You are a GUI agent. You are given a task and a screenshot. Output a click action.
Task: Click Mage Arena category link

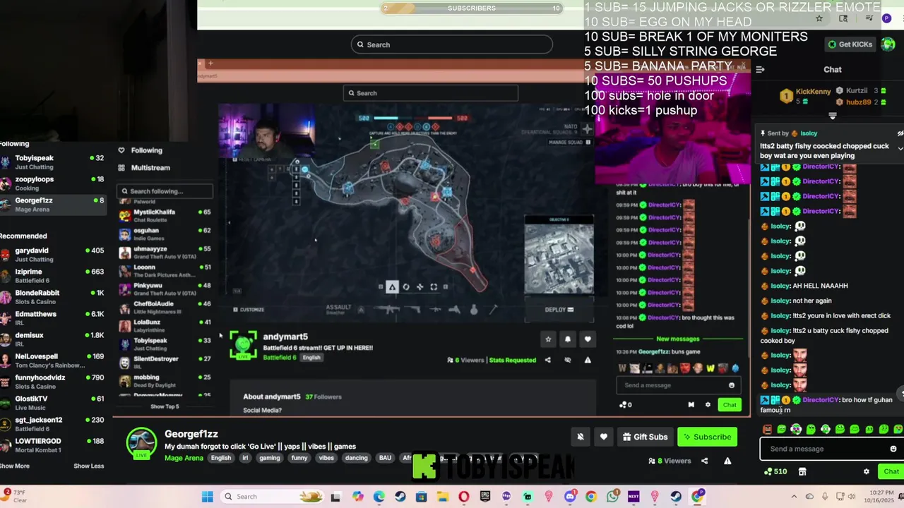click(184, 458)
